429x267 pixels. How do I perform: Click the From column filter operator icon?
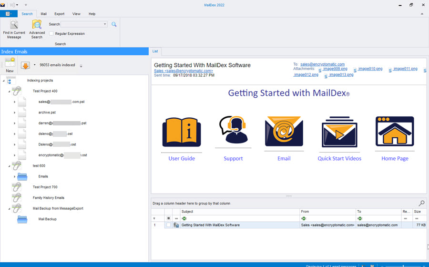pos(304,218)
